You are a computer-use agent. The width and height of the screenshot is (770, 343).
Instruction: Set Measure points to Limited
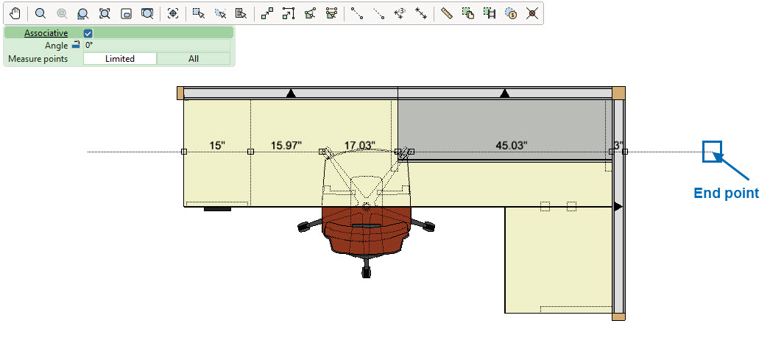pyautogui.click(x=120, y=59)
